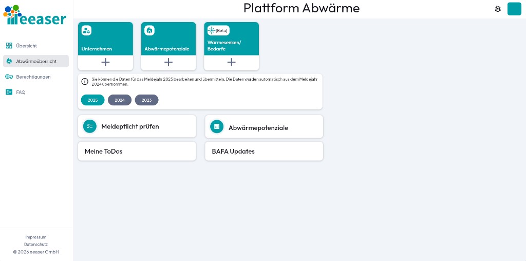Image resolution: width=526 pixels, height=261 pixels.
Task: Switch to reporting year 2024
Action: (120, 100)
